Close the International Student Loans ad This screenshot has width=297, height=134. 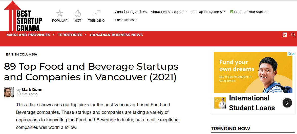click(293, 54)
